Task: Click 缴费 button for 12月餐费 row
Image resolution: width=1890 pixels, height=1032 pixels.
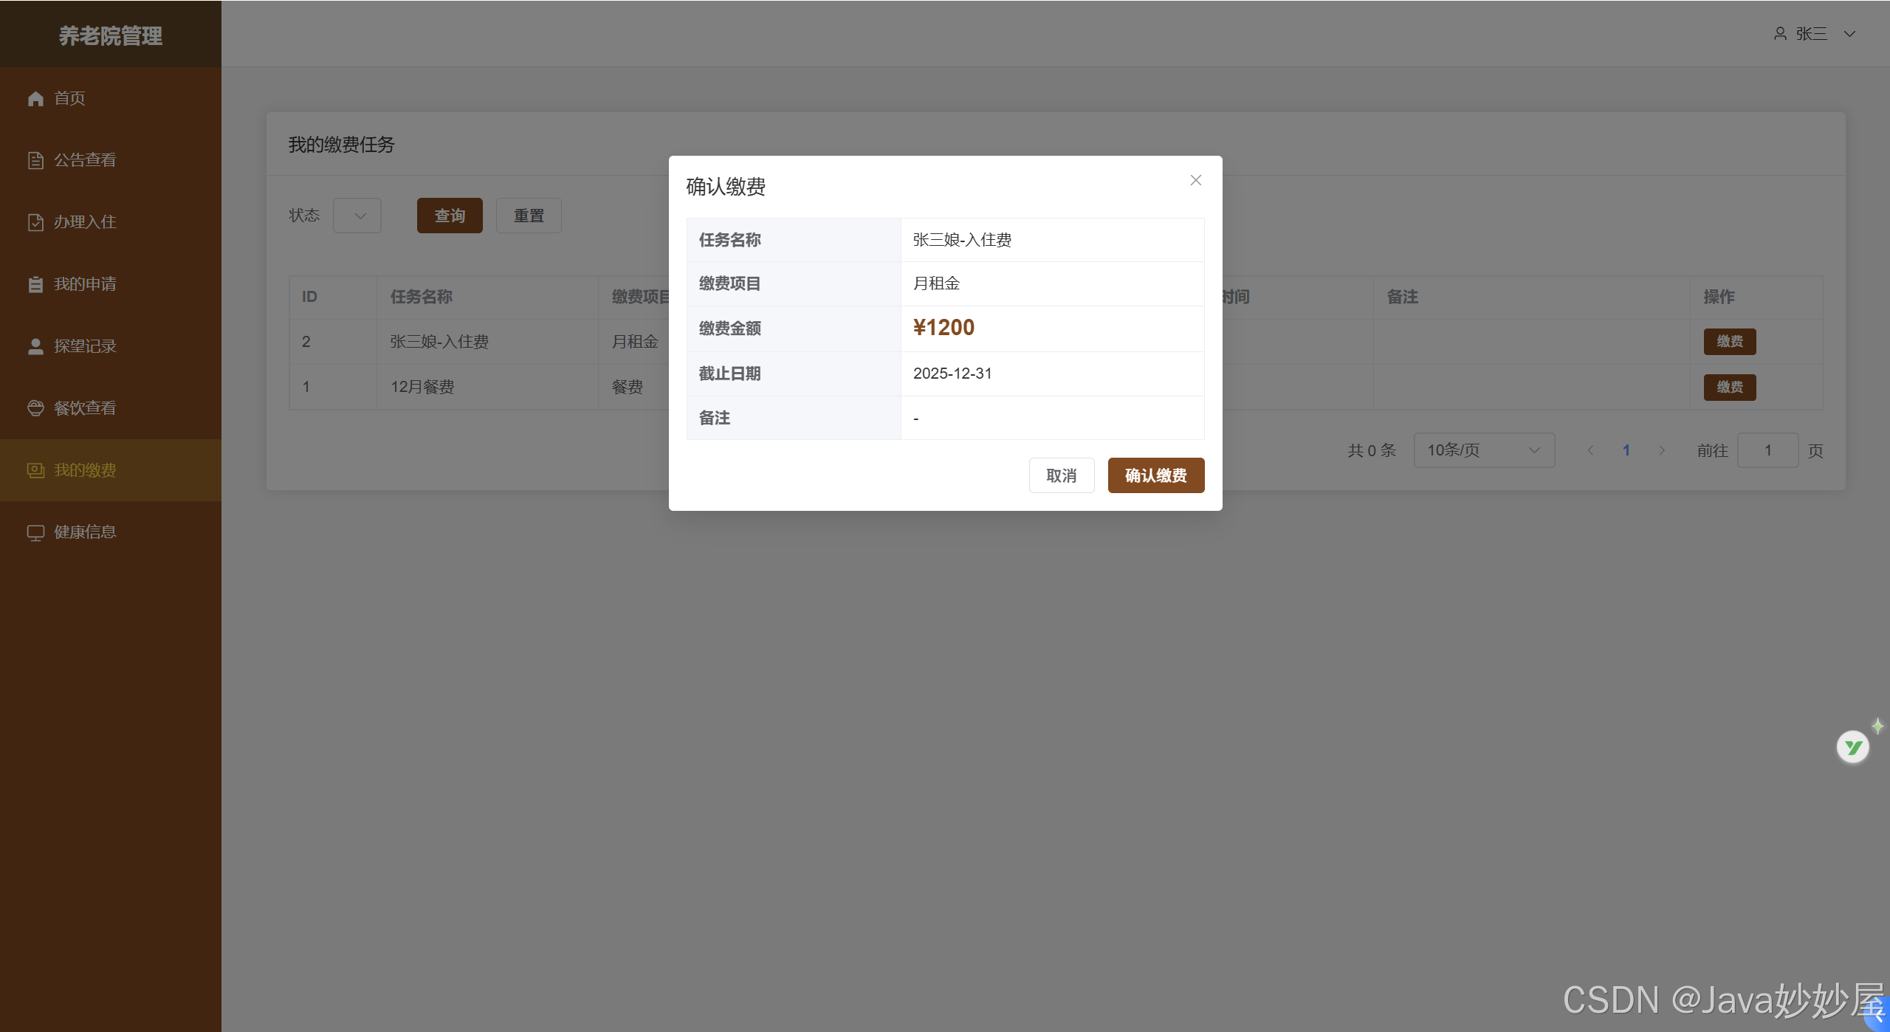Action: tap(1729, 387)
